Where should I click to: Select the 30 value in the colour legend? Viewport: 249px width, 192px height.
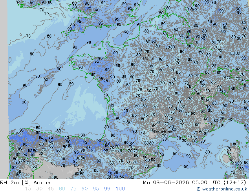click(39, 189)
